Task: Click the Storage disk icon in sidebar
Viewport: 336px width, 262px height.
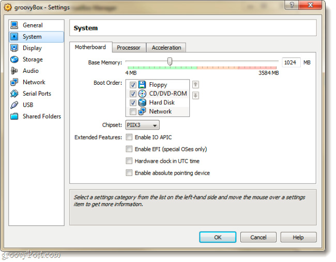Action: click(x=14, y=59)
